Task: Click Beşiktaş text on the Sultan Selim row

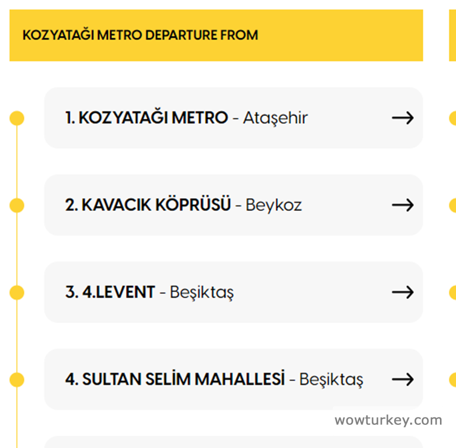Action: [x=331, y=380]
